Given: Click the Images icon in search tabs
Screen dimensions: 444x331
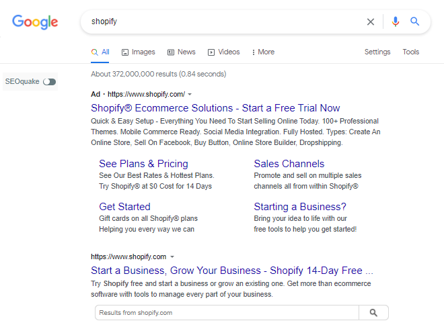Looking at the screenshot, I should [x=125, y=52].
